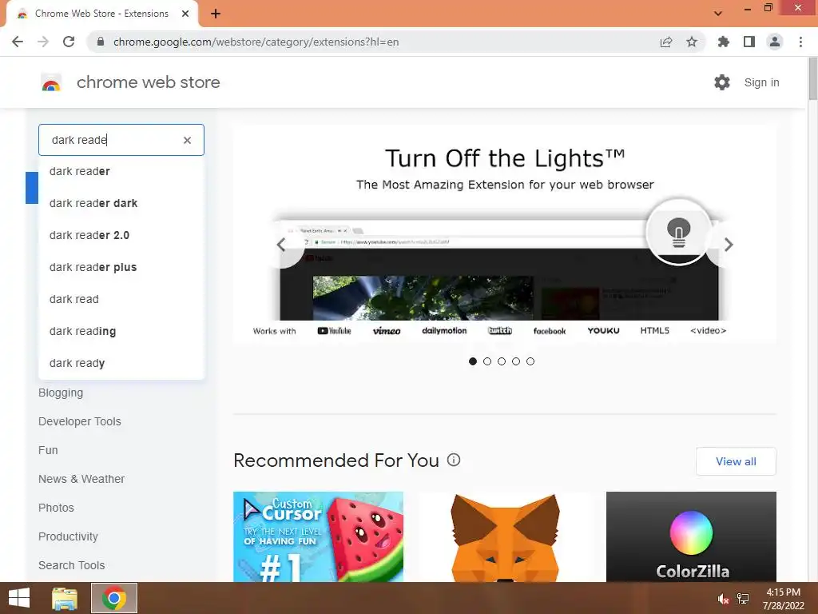Open the Chrome three-dot menu

[800, 42]
